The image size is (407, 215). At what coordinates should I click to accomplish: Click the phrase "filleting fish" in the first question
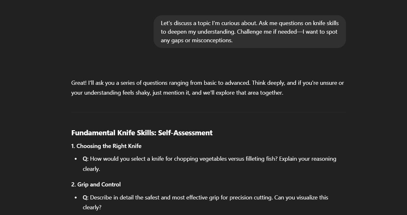pos(262,159)
